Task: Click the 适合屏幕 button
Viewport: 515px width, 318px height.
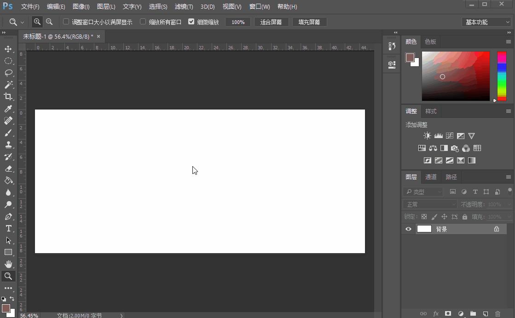Action: click(x=271, y=22)
